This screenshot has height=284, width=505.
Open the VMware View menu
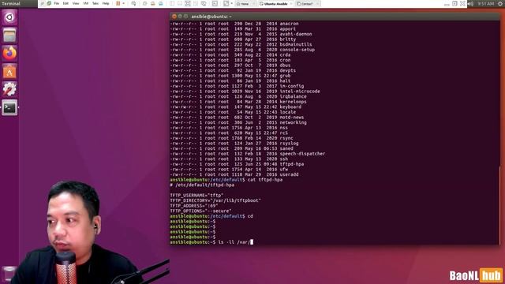(x=76, y=3)
